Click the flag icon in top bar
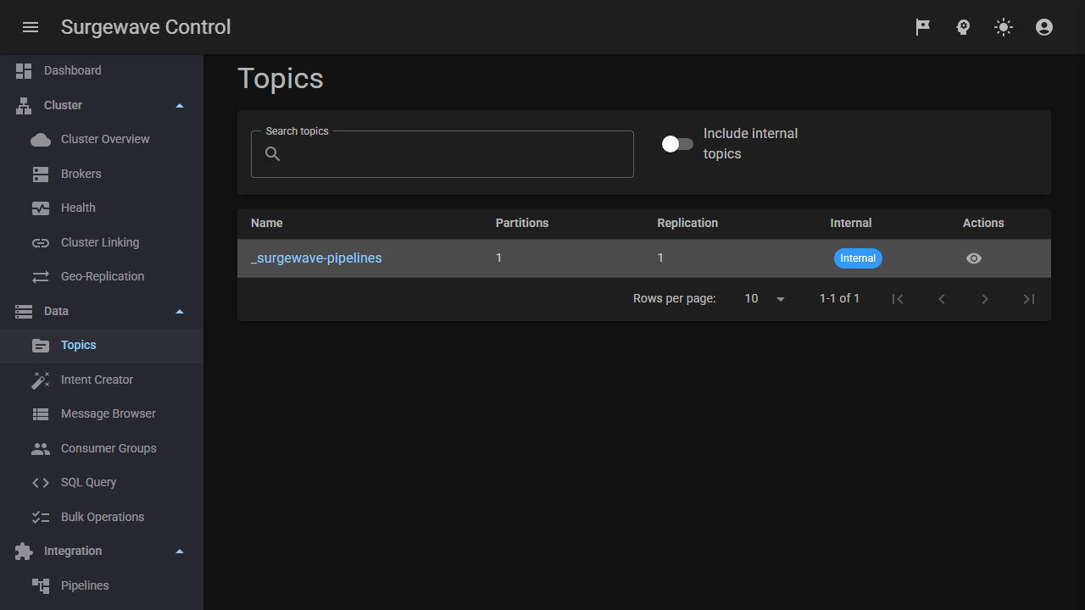Image resolution: width=1085 pixels, height=610 pixels. coord(922,27)
